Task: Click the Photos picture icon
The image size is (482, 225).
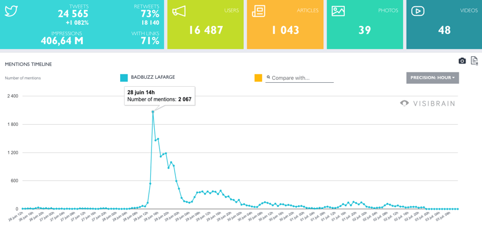Action: click(x=338, y=11)
